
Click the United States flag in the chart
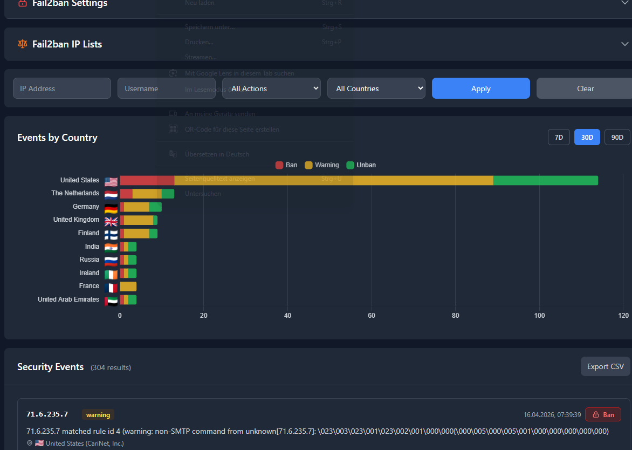click(111, 181)
